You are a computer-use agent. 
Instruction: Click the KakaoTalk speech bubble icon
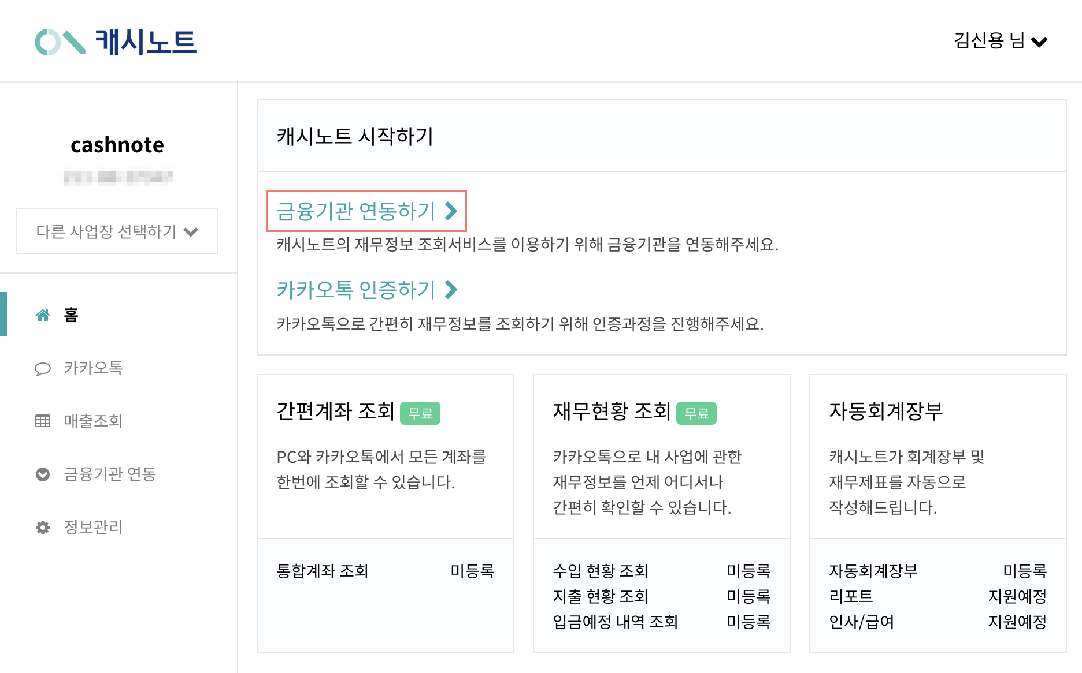43,368
